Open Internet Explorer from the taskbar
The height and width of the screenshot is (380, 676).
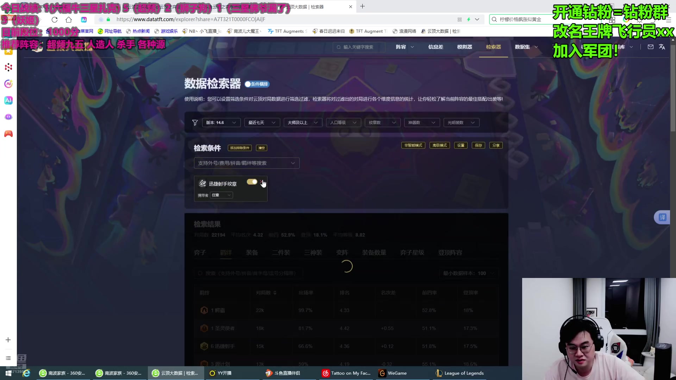tap(26, 373)
